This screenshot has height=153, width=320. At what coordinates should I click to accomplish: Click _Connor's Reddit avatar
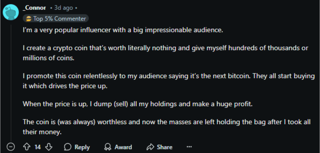(11, 12)
